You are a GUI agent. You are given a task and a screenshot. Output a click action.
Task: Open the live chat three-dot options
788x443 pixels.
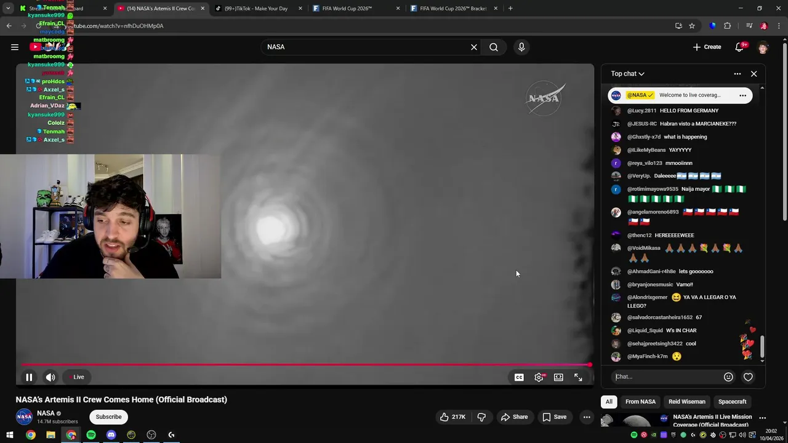(x=738, y=74)
